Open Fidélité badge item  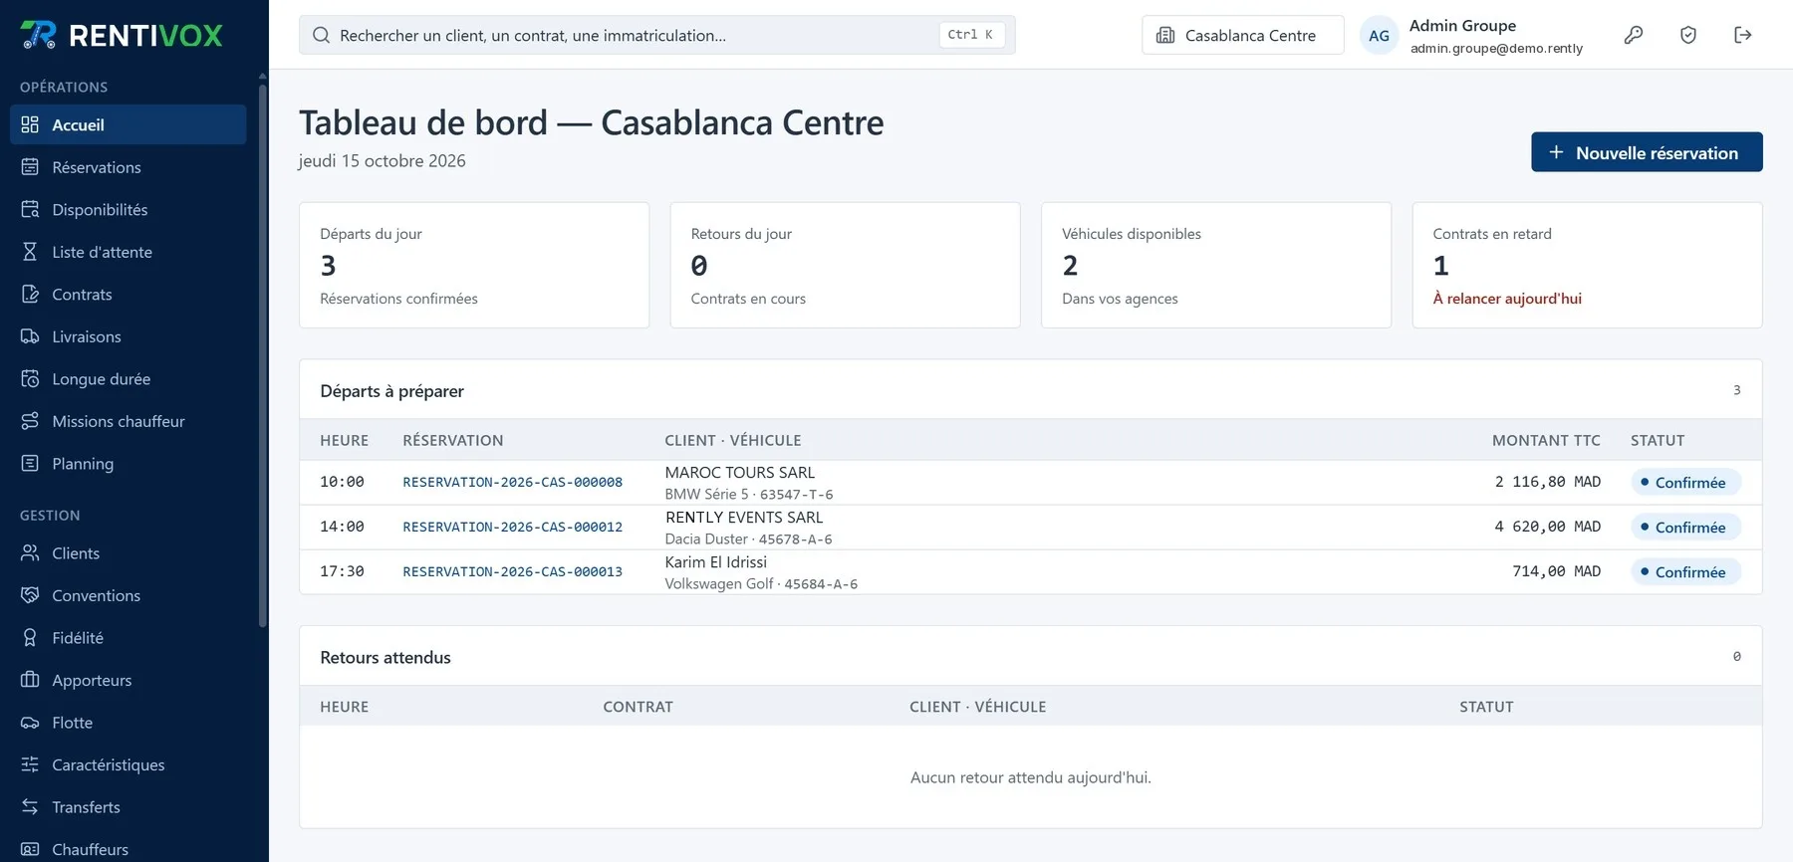pyautogui.click(x=128, y=638)
